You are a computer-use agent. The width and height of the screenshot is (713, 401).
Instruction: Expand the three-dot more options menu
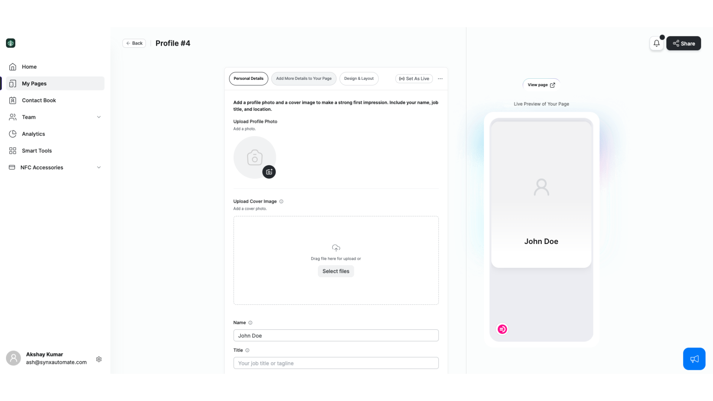tap(440, 78)
